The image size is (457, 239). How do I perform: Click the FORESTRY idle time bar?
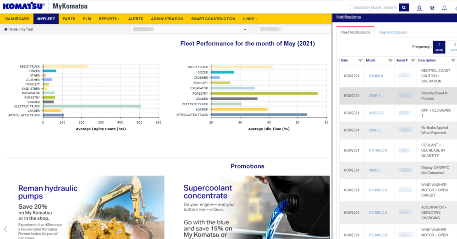264,93
